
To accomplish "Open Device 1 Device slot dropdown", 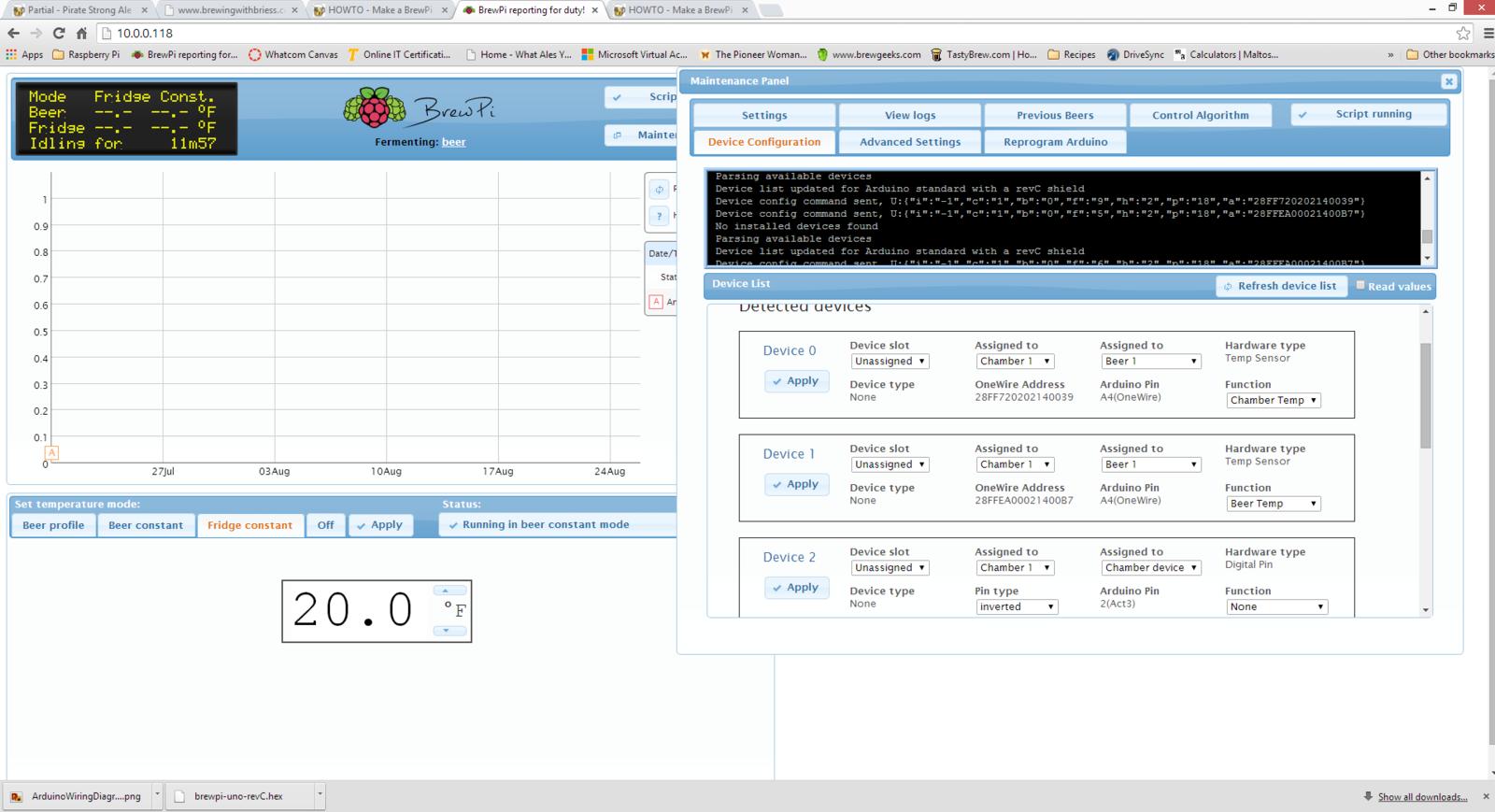I will [x=890, y=464].
